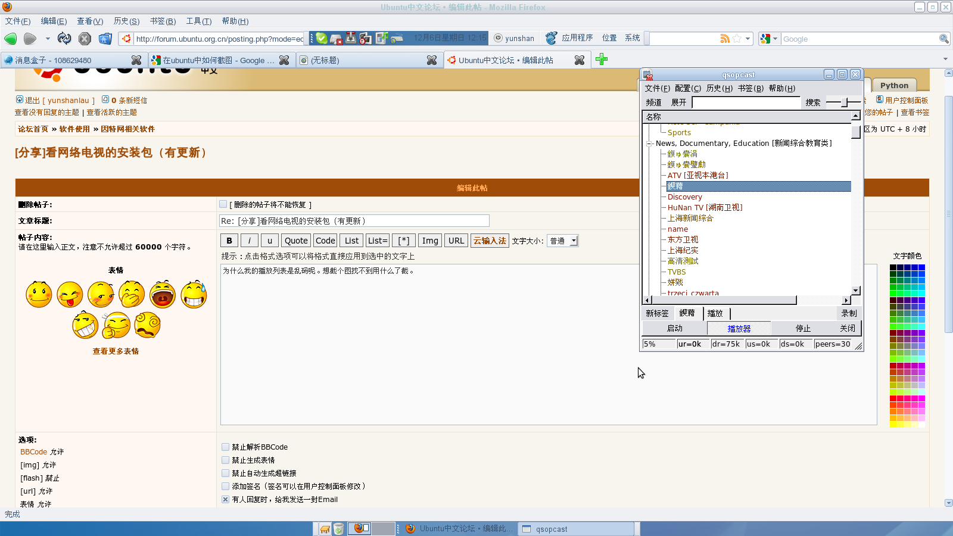Click the Quote BBCode button
Image resolution: width=953 pixels, height=536 pixels.
(x=296, y=241)
